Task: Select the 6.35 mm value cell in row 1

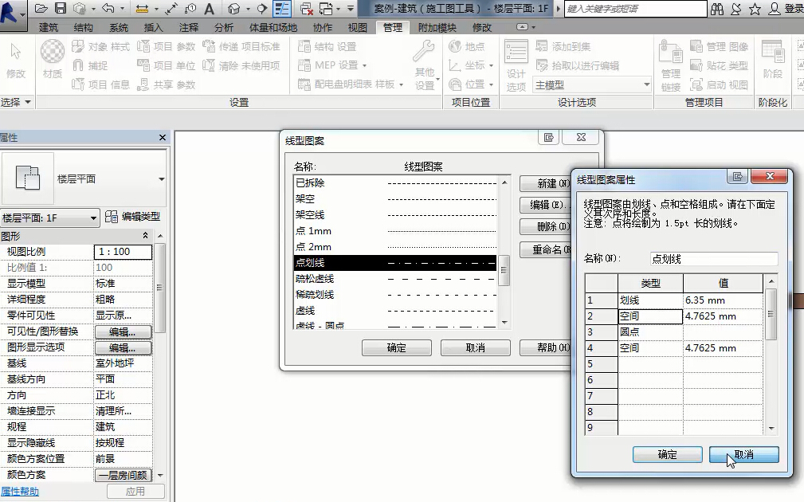Action: point(723,300)
